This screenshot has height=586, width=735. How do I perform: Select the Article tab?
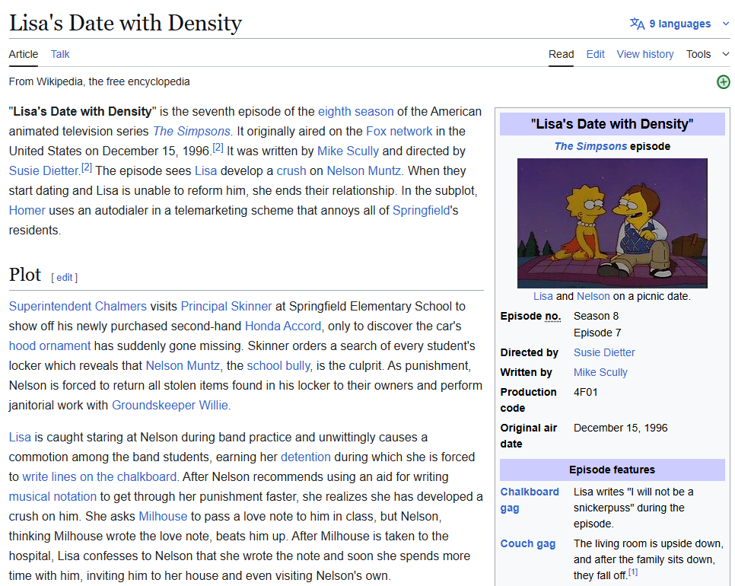24,54
